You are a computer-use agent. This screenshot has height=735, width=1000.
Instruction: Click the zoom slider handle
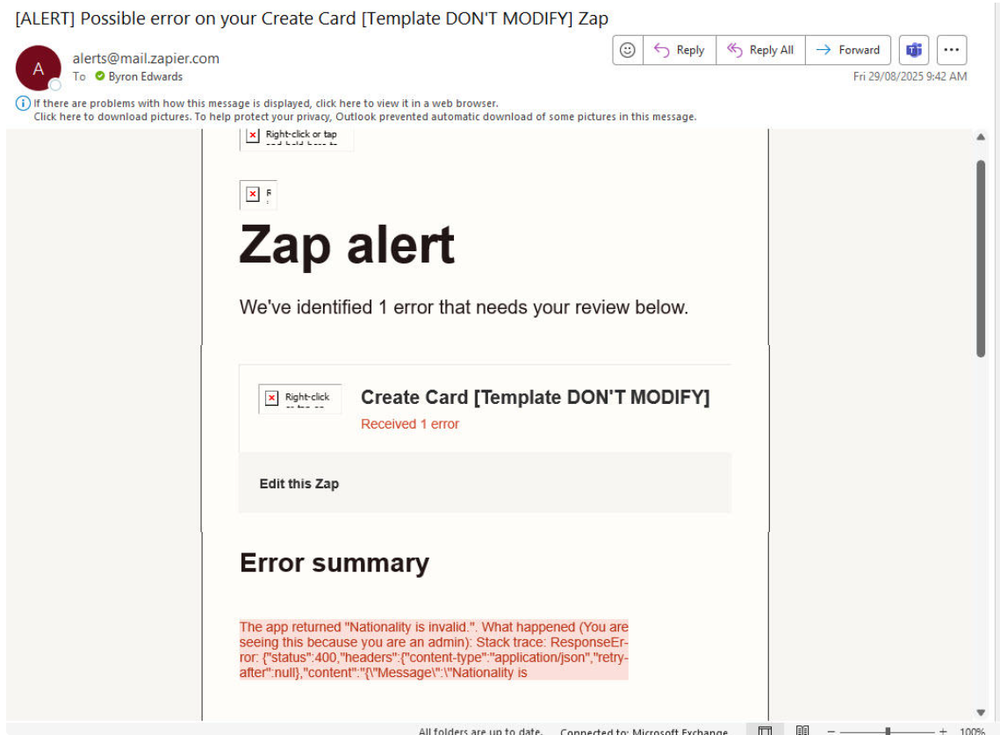click(x=888, y=731)
